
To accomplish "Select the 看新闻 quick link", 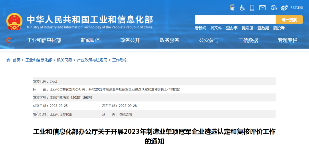I will pos(200,28).
